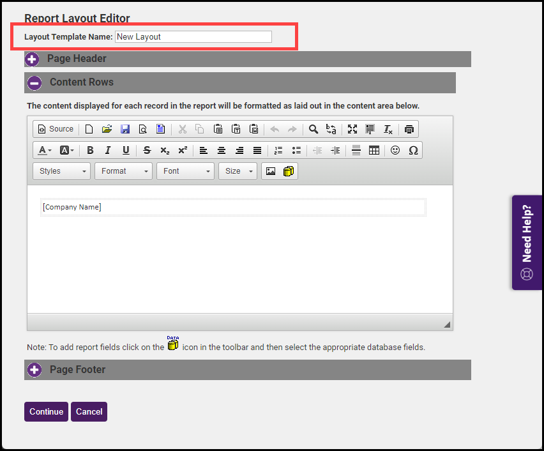This screenshot has width=544, height=451.
Task: Click the yellow database fields icon in toolbar
Action: click(x=289, y=171)
